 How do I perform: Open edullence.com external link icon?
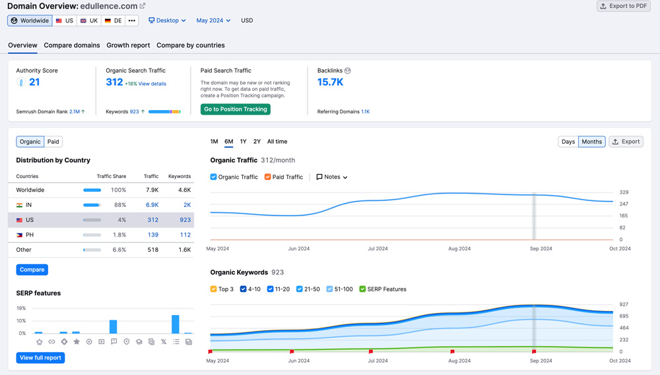[x=143, y=6]
